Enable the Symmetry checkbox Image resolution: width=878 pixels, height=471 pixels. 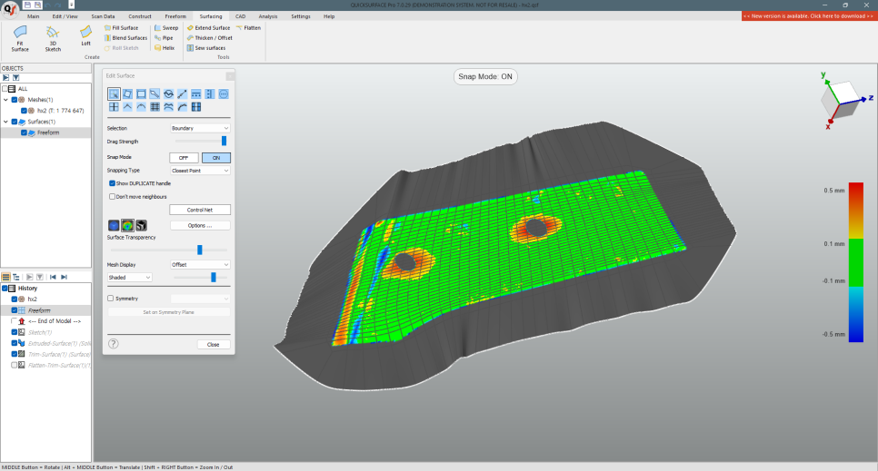click(x=110, y=299)
